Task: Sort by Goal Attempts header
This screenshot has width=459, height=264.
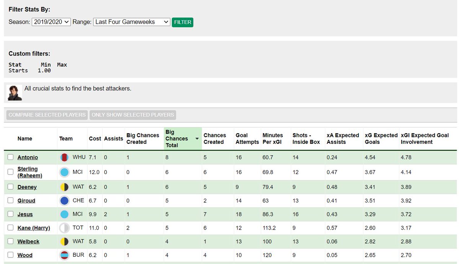Action: click(247, 139)
